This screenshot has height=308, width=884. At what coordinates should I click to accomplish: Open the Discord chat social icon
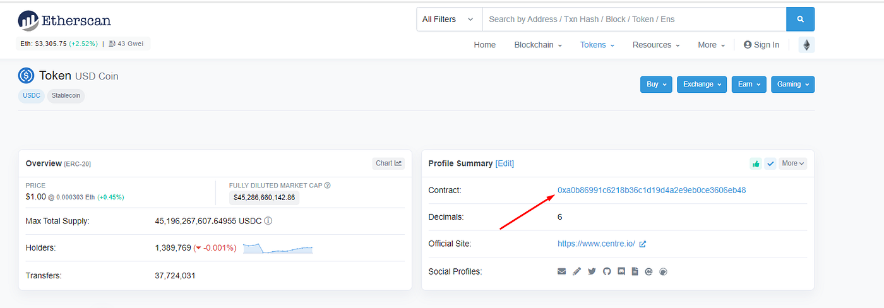[621, 271]
